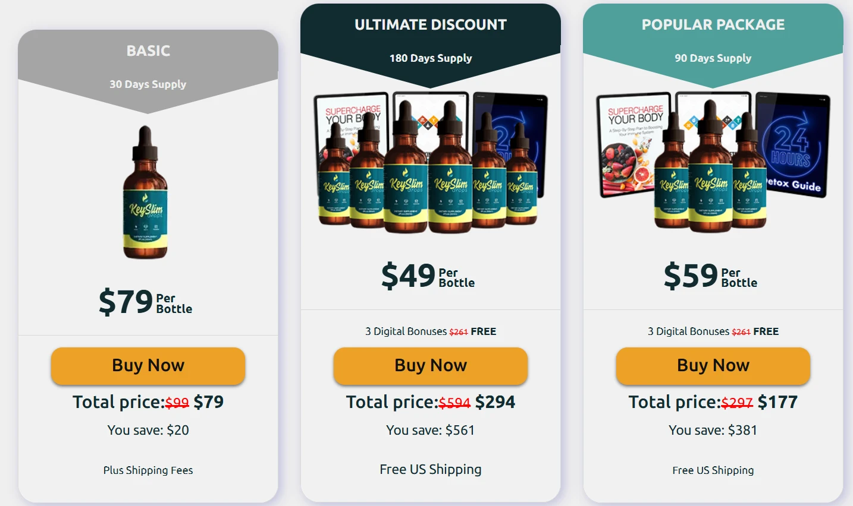
Task: Click the 180 Days Supply label
Action: pyautogui.click(x=431, y=58)
